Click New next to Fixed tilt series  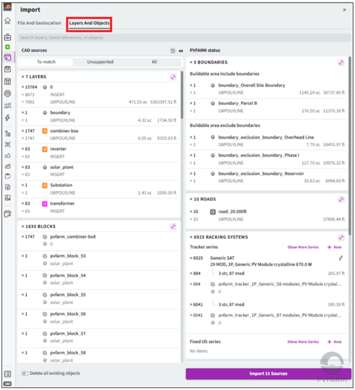335,342
